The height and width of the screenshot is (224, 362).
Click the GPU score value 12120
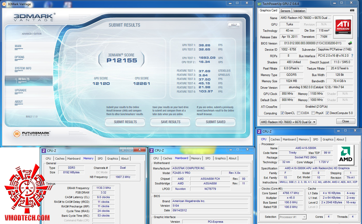[101, 84]
